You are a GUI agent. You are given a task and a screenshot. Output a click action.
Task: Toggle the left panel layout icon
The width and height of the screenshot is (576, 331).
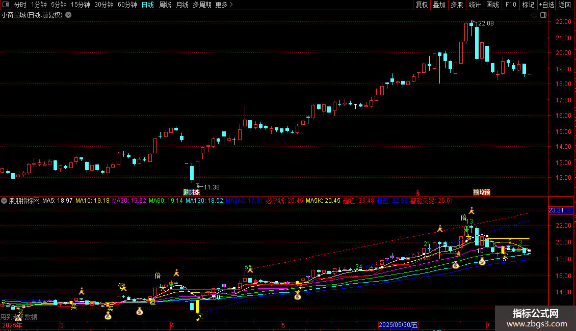[x=6, y=5]
